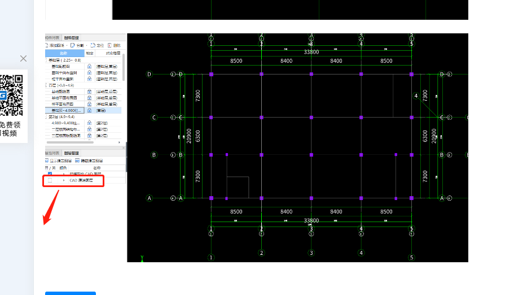The image size is (514, 295).
Task: Click the purple column point at axis A-5
Action: (412, 198)
